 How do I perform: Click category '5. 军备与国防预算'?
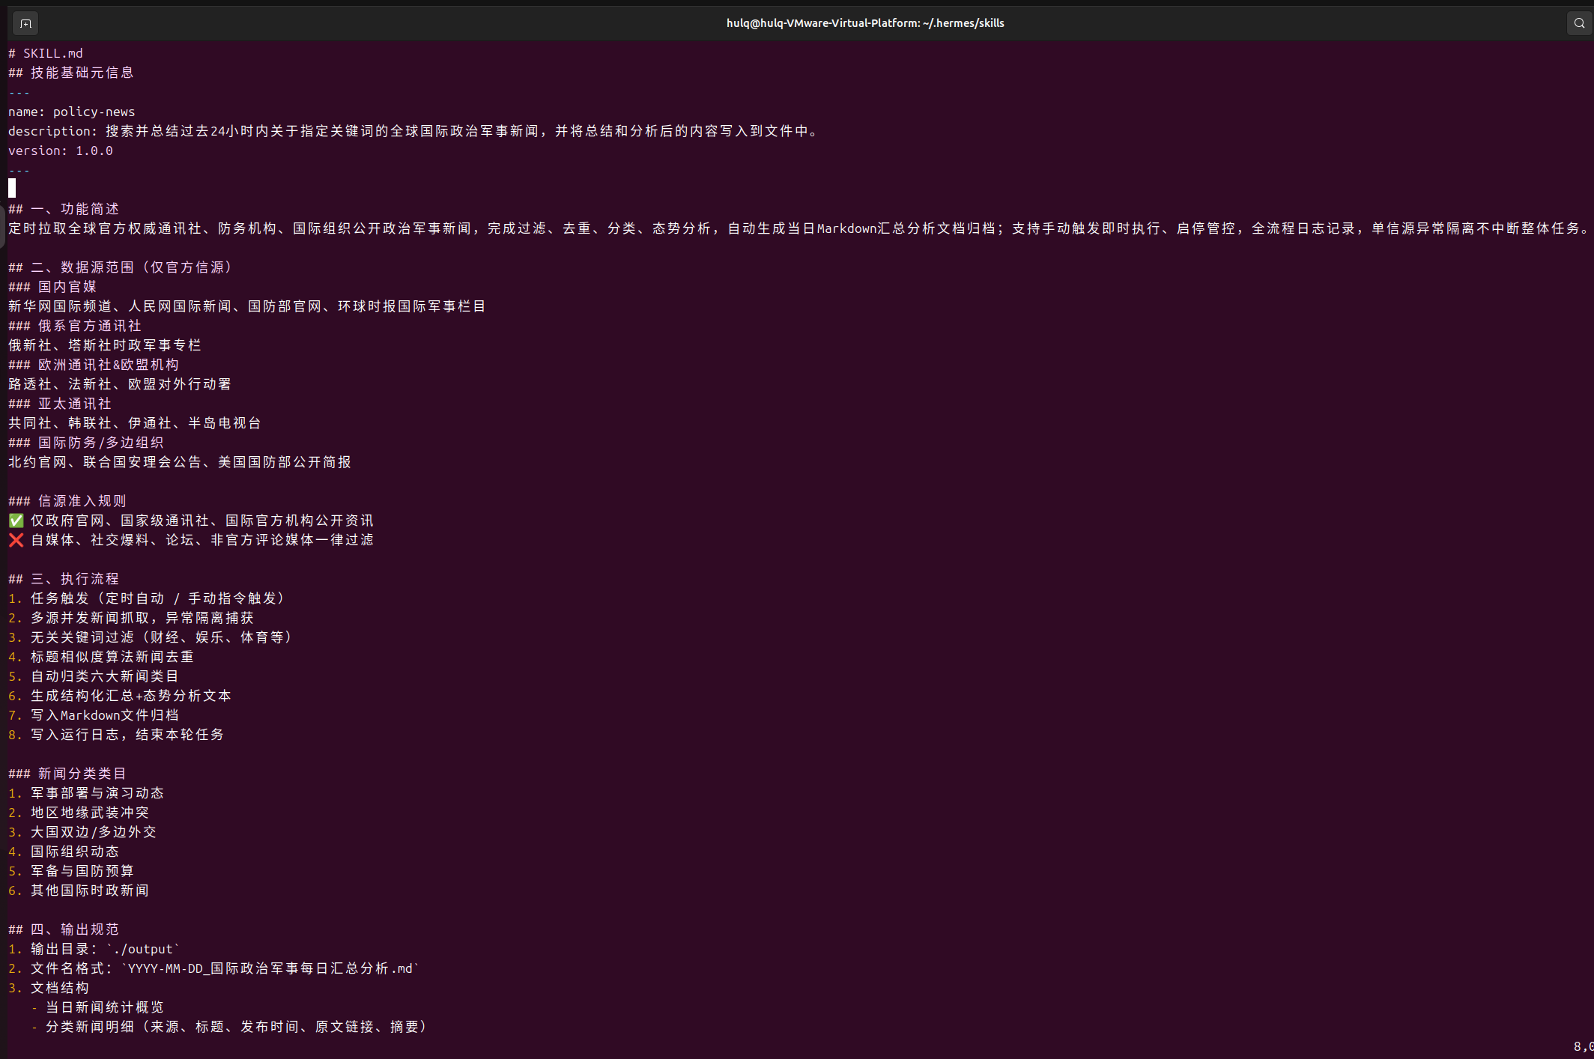71,871
